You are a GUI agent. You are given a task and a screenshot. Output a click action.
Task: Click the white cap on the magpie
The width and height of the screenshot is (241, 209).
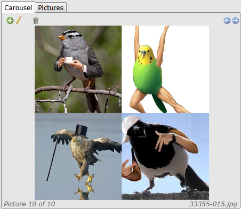pyautogui.click(x=131, y=128)
